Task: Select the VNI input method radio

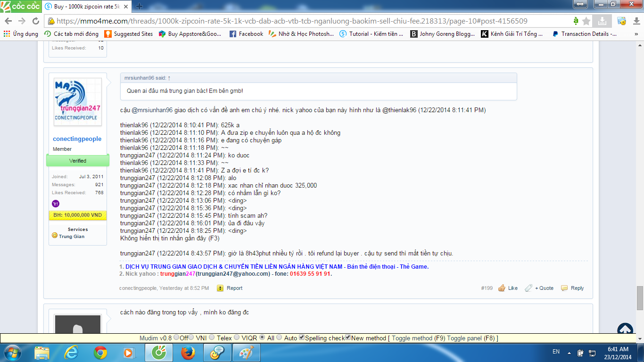Action: point(192,338)
